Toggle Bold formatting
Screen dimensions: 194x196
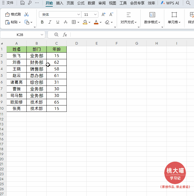coord(42,22)
